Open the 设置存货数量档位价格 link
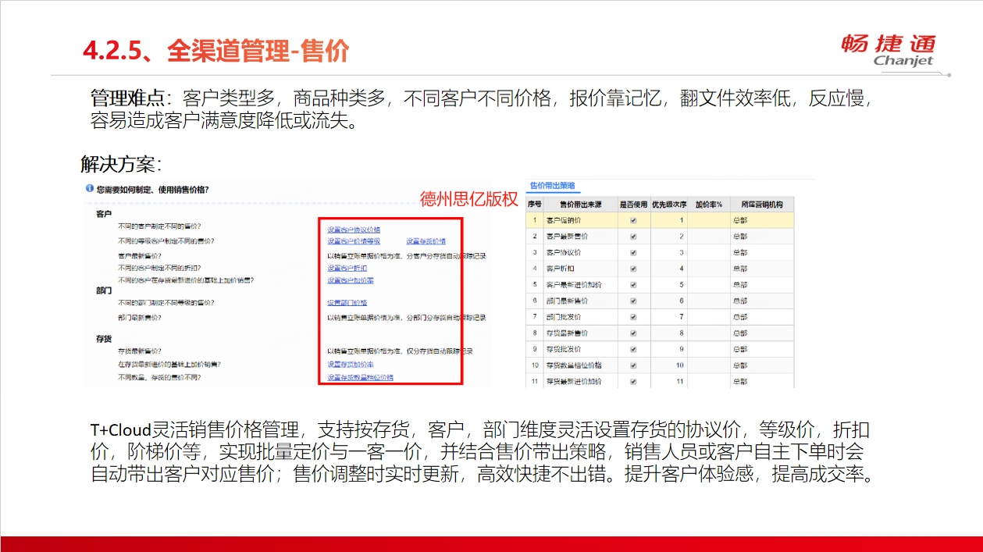The image size is (983, 552). (x=360, y=377)
